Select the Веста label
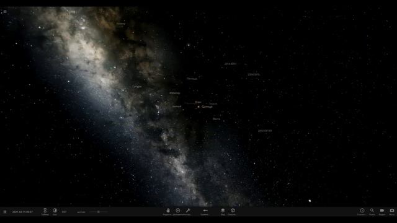 [216, 119]
